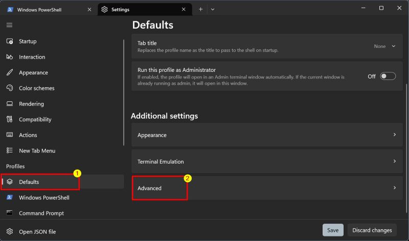
Task: Open Interaction settings in sidebar
Action: tap(32, 57)
